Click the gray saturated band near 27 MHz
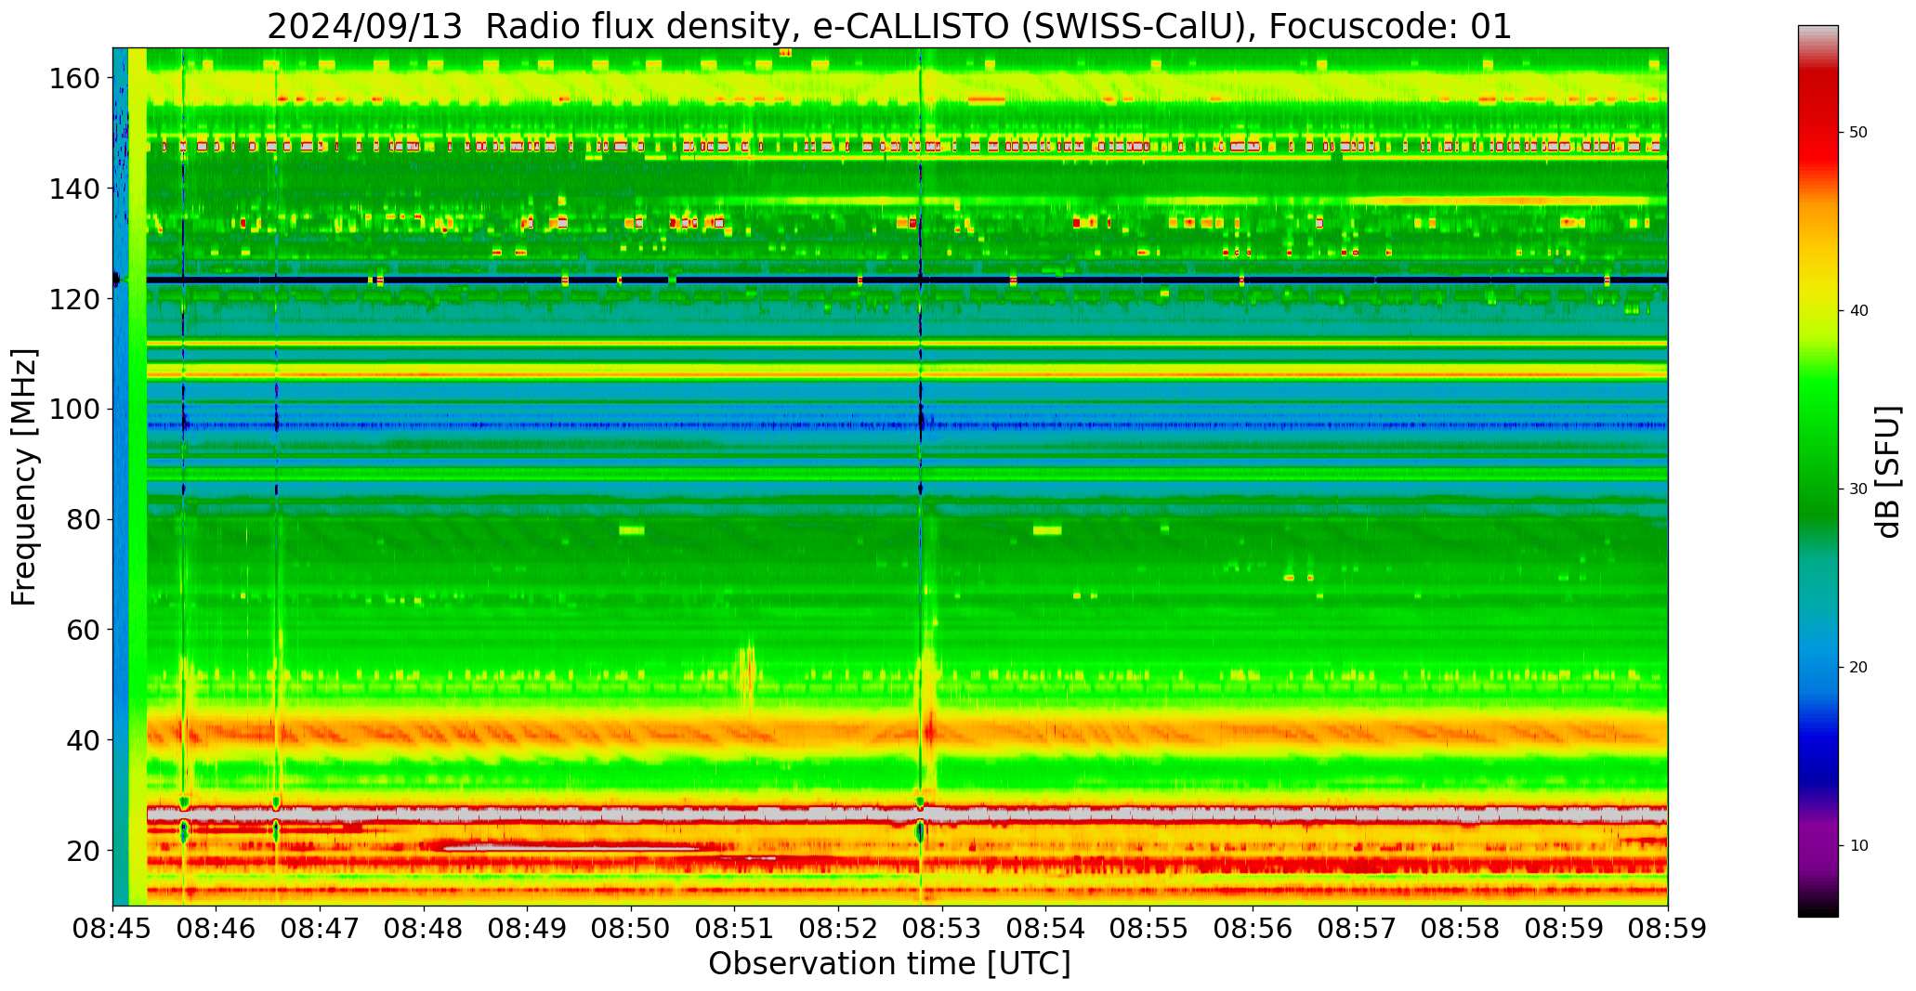 pos(907,814)
